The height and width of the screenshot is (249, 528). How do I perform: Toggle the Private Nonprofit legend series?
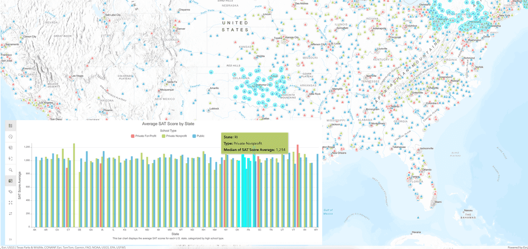point(175,136)
